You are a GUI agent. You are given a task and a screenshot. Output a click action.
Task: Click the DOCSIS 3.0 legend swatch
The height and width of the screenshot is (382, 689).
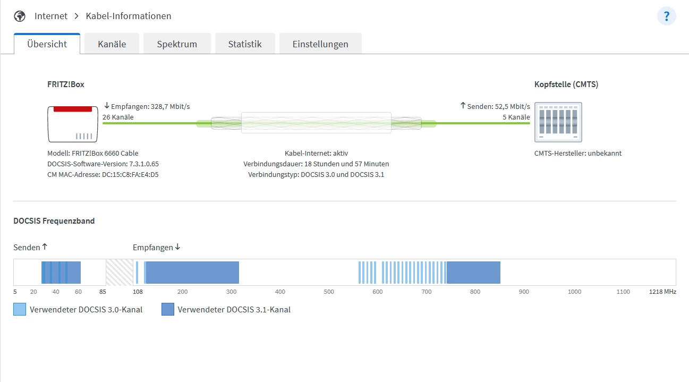pyautogui.click(x=20, y=309)
